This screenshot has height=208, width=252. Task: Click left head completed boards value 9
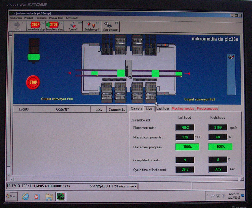[185, 160]
